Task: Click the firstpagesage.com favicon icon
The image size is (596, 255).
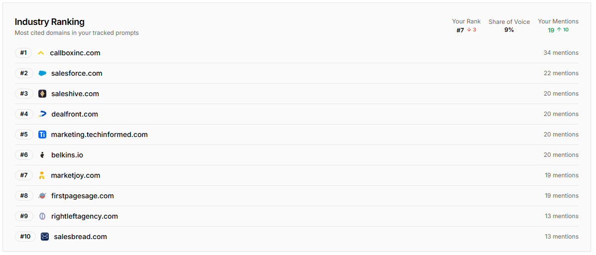Action: tap(42, 196)
